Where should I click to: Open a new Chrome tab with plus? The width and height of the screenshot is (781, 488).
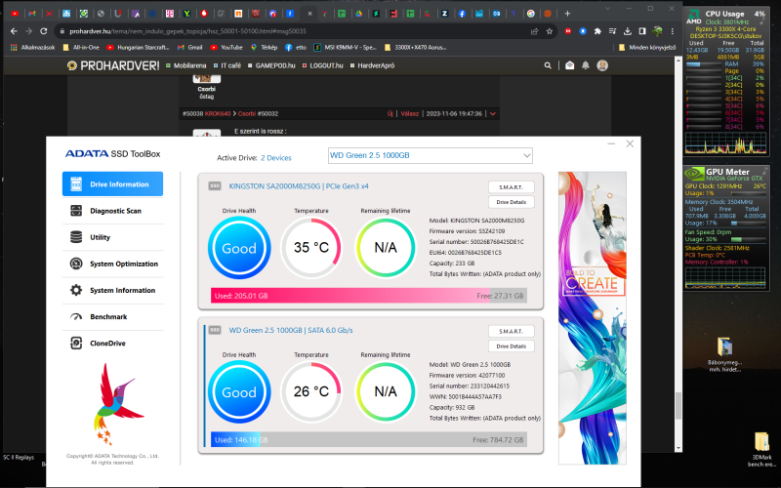tap(567, 14)
